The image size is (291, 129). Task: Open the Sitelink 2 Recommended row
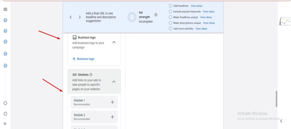(94, 117)
